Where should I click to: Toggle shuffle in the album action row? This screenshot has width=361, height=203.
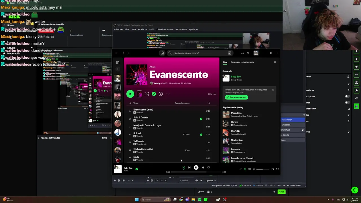tap(147, 94)
